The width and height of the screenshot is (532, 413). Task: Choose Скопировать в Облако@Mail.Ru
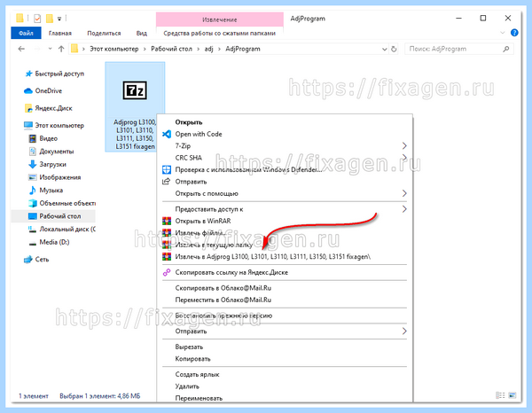click(285, 288)
